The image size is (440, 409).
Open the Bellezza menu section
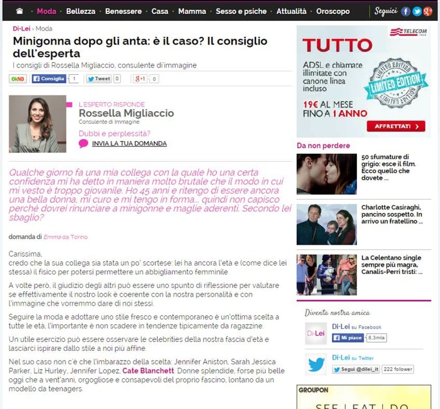click(81, 11)
